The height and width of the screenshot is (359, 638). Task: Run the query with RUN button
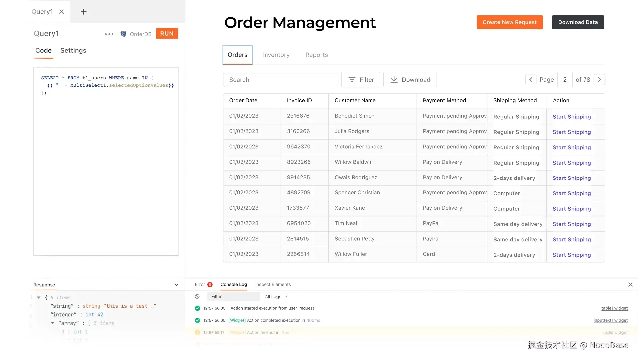[167, 34]
